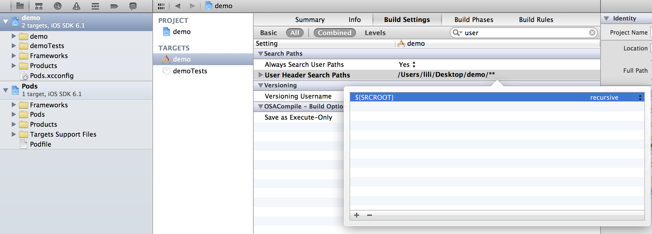652x234 pixels.
Task: Collapse the Pods project
Action: click(5, 90)
